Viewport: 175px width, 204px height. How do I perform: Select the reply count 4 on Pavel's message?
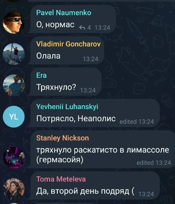[x=89, y=28]
